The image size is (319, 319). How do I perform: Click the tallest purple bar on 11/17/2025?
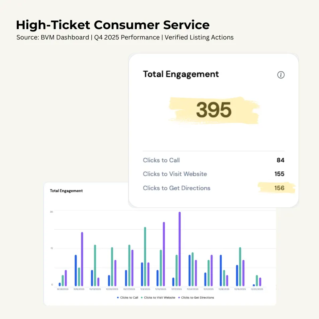coord(179,247)
